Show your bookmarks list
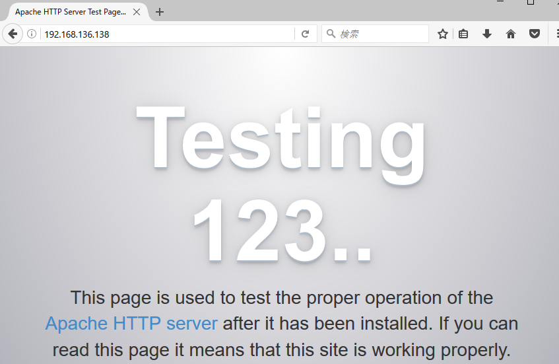 point(464,34)
